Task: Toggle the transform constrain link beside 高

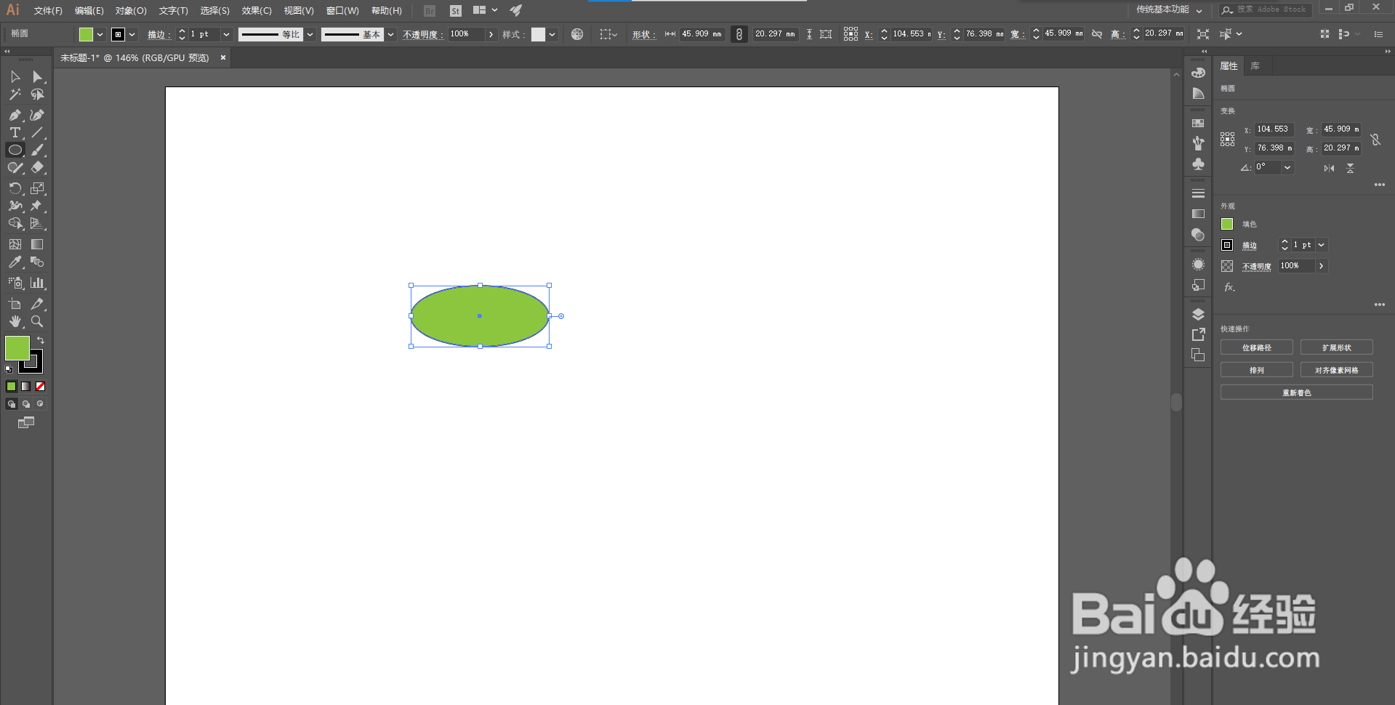Action: click(x=1097, y=34)
